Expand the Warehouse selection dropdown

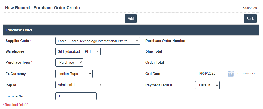coord(78,51)
